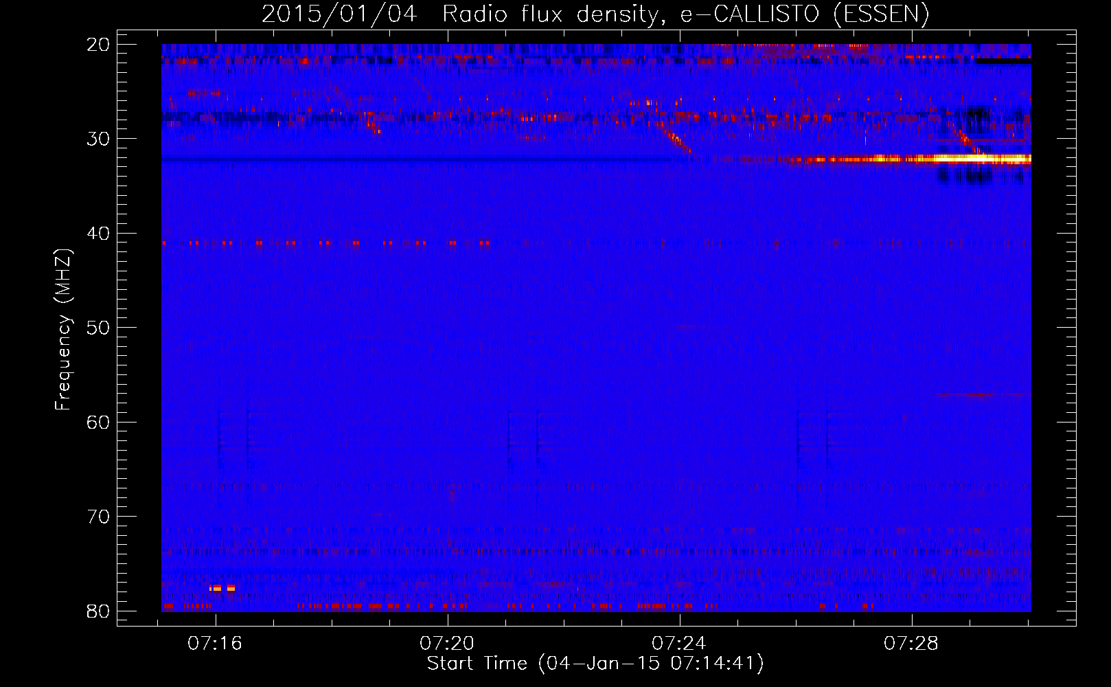Click the 40 MHz frequency tick label
Image resolution: width=1111 pixels, height=687 pixels.
pyautogui.click(x=98, y=234)
